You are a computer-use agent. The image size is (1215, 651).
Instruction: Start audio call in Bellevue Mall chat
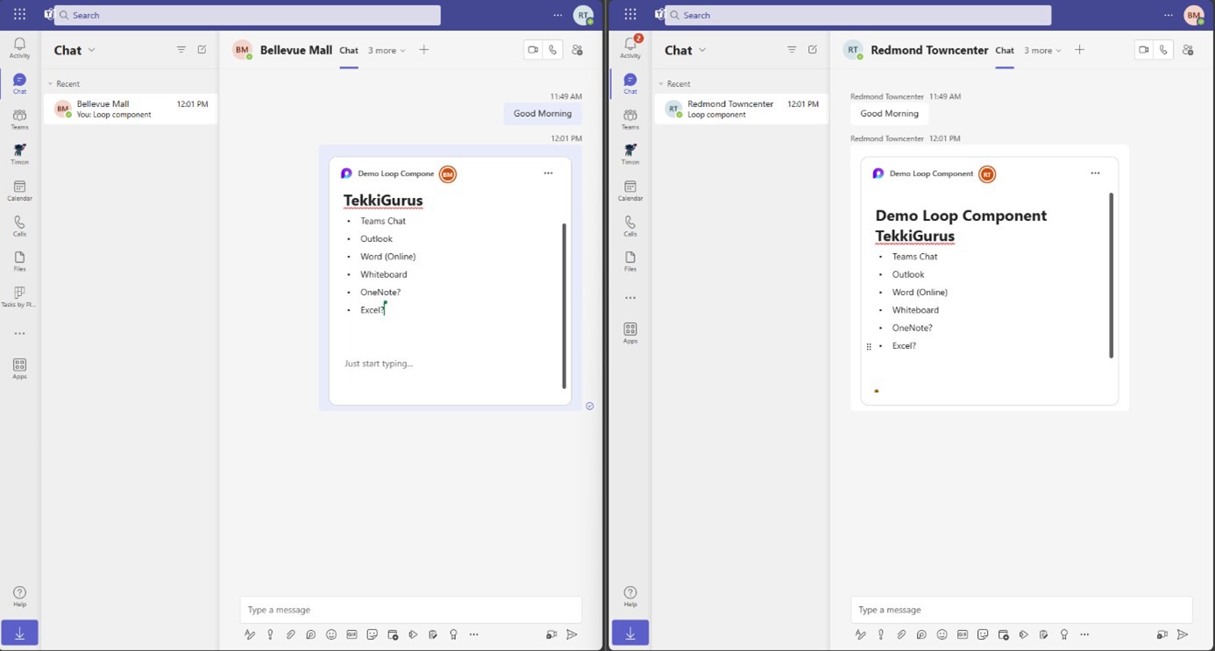(552, 50)
